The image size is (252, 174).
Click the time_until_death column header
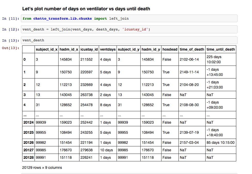pos(221,49)
